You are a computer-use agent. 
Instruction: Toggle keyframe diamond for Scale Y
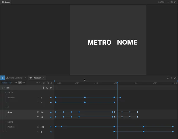click(x=51, y=117)
